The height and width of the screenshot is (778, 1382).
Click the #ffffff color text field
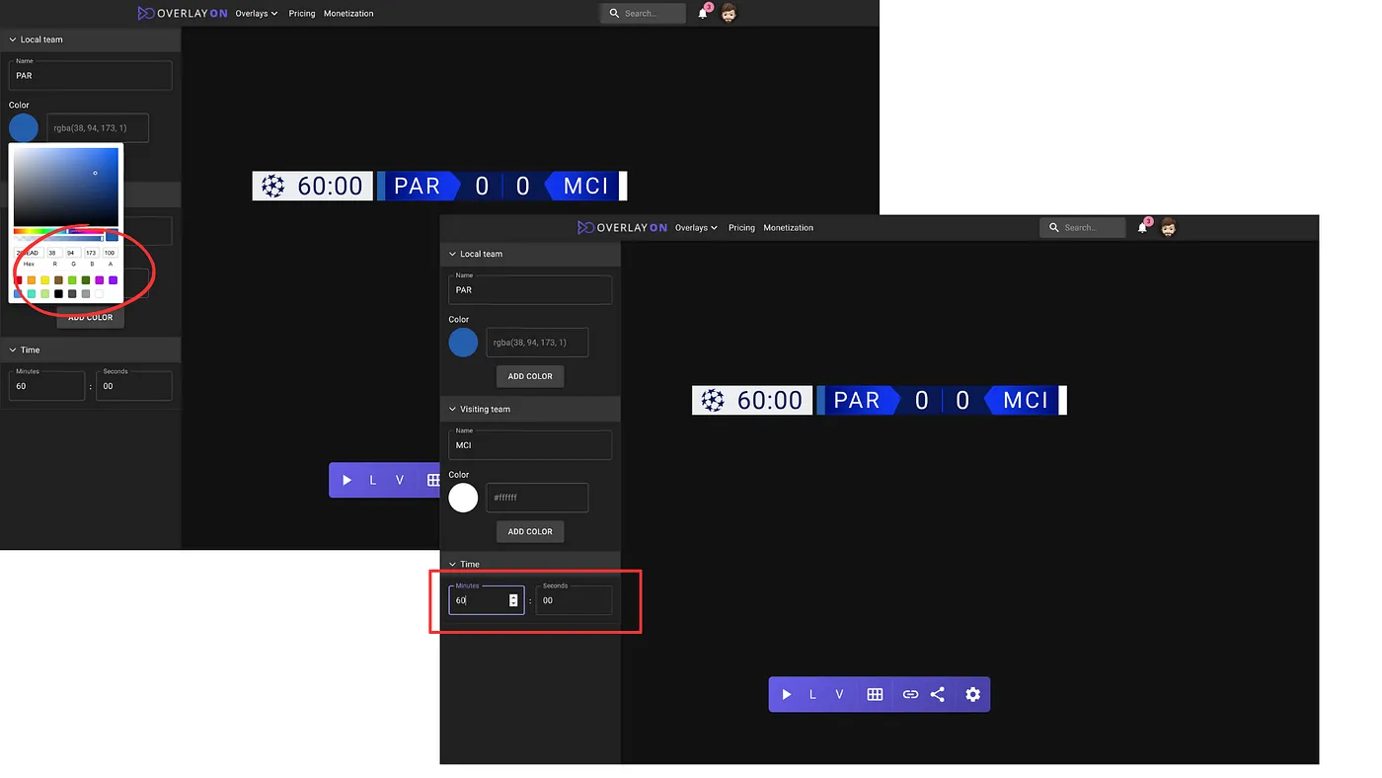(537, 498)
